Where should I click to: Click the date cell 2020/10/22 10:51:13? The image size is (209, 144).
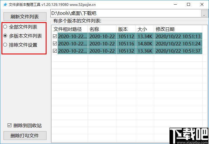pos(178,36)
